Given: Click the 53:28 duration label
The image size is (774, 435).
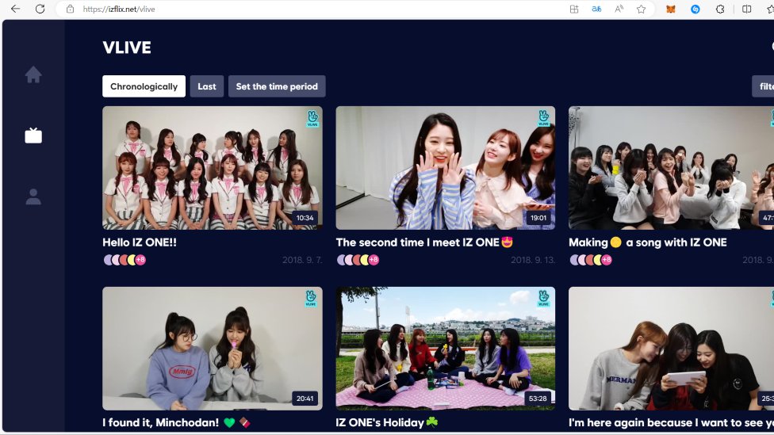Looking at the screenshot, I should pyautogui.click(x=538, y=398).
